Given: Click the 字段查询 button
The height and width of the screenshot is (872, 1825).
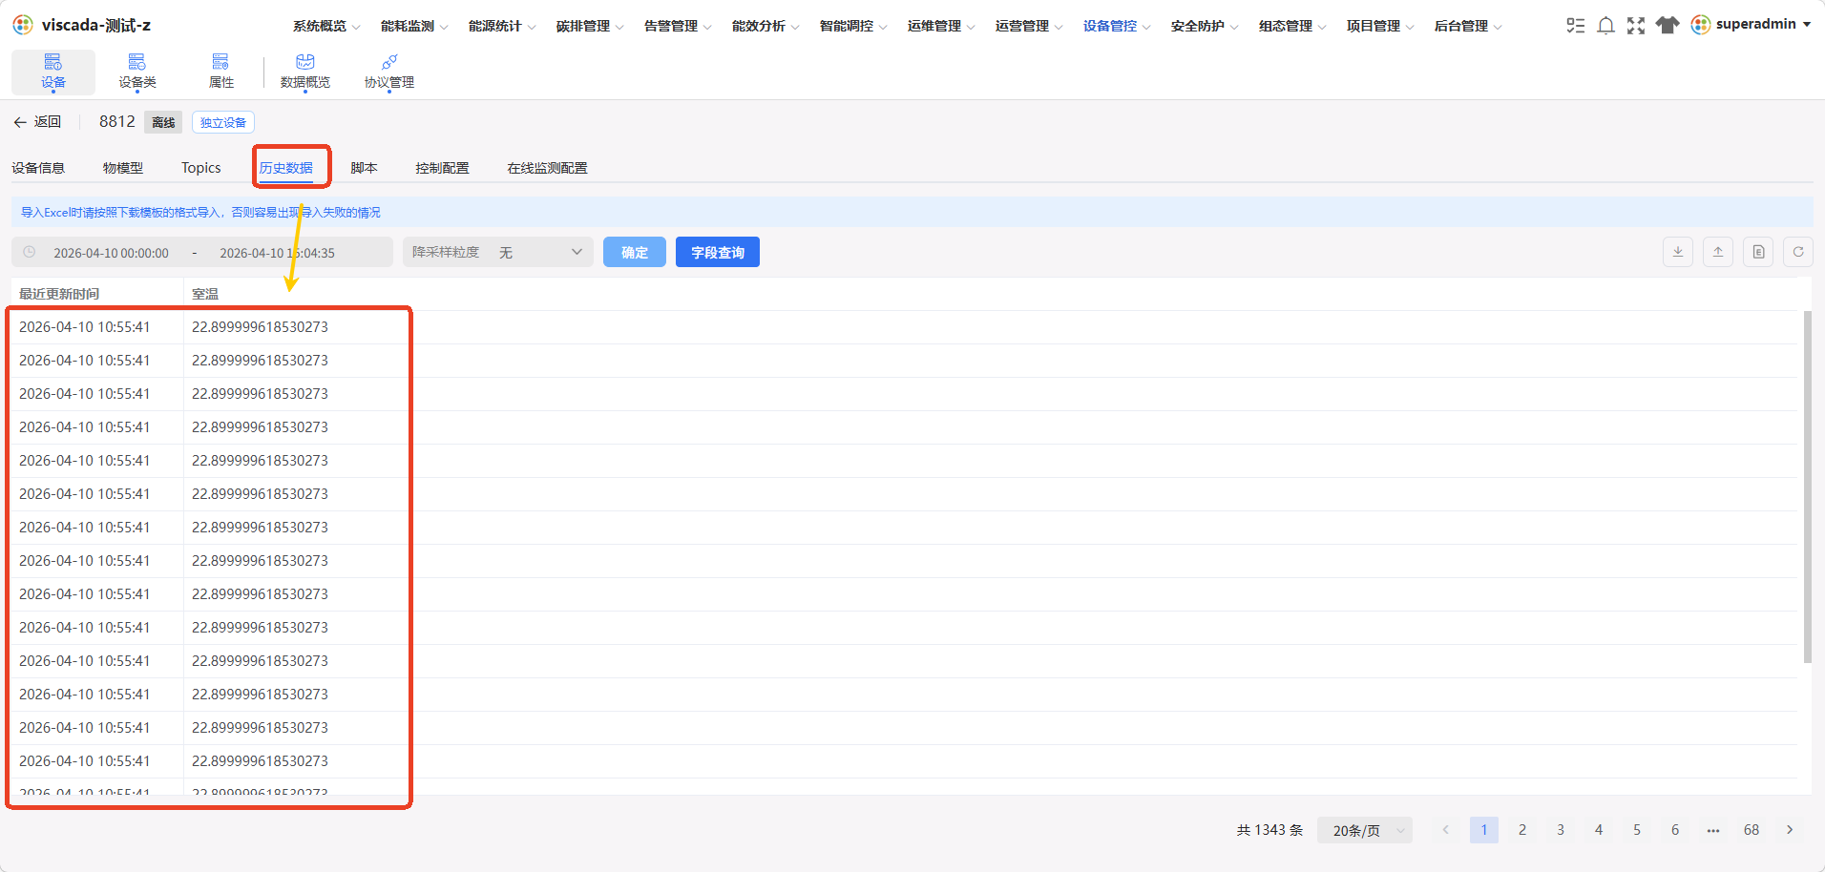Looking at the screenshot, I should tap(718, 252).
